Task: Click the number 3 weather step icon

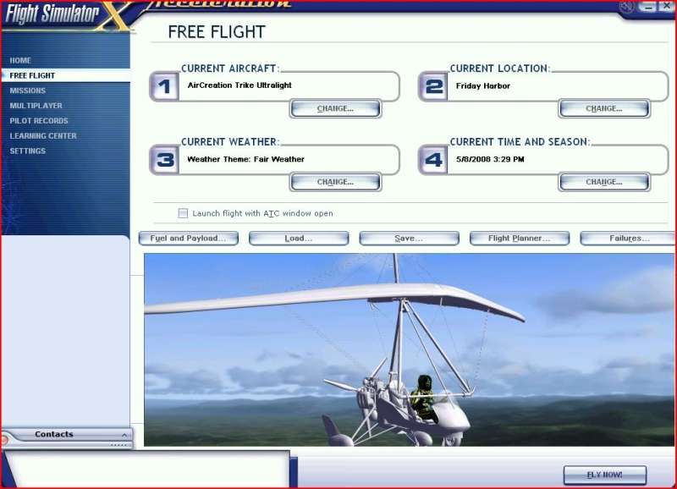Action: click(x=164, y=160)
